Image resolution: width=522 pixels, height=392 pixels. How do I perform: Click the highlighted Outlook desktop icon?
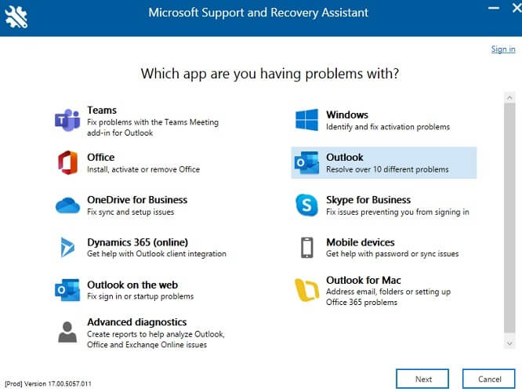click(306, 162)
